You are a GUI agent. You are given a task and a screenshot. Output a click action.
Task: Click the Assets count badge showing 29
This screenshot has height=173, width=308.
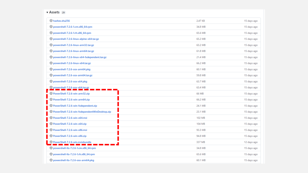[x=63, y=13]
